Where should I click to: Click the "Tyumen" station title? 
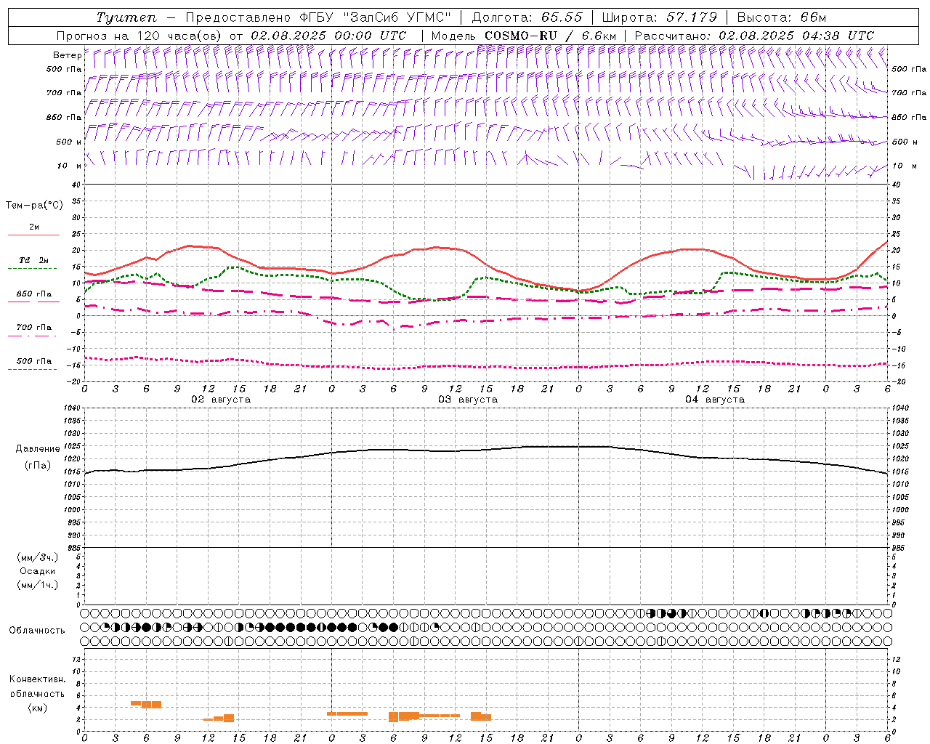click(126, 17)
